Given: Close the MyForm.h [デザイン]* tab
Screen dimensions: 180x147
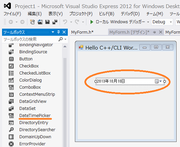Looking at the screenshot, I should [x=161, y=32].
